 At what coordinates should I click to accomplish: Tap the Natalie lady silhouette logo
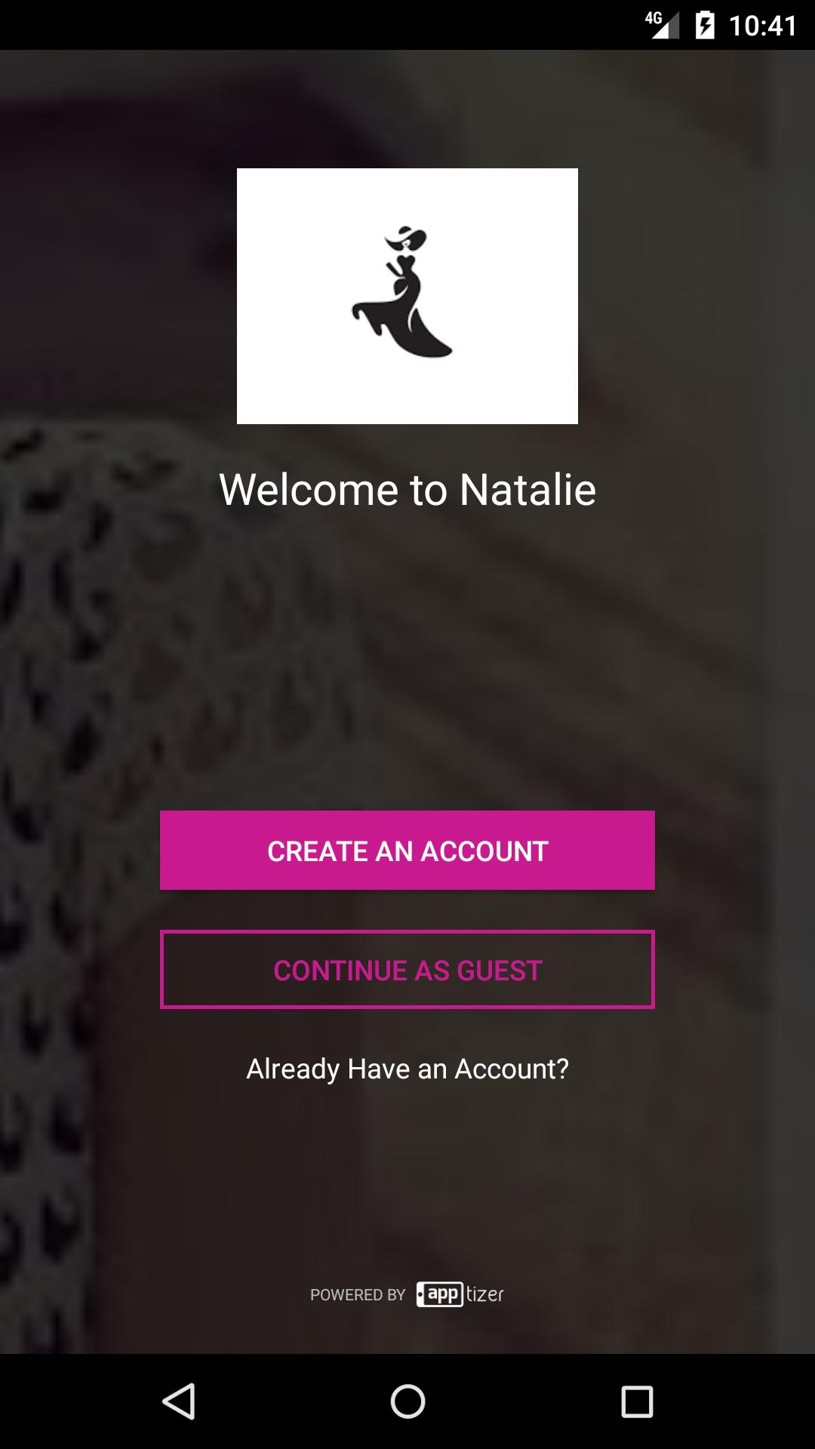402,292
